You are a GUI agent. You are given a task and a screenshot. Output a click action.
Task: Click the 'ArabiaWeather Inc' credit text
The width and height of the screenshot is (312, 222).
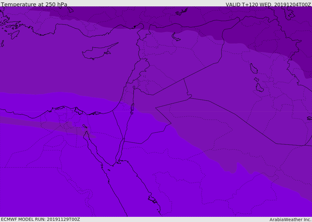[290, 220]
